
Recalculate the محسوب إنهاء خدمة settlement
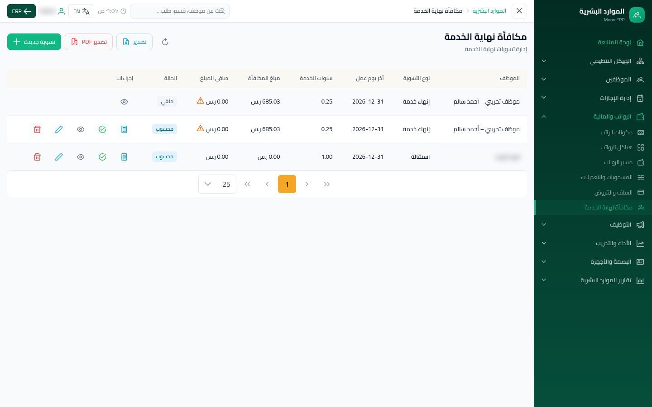coord(124,129)
